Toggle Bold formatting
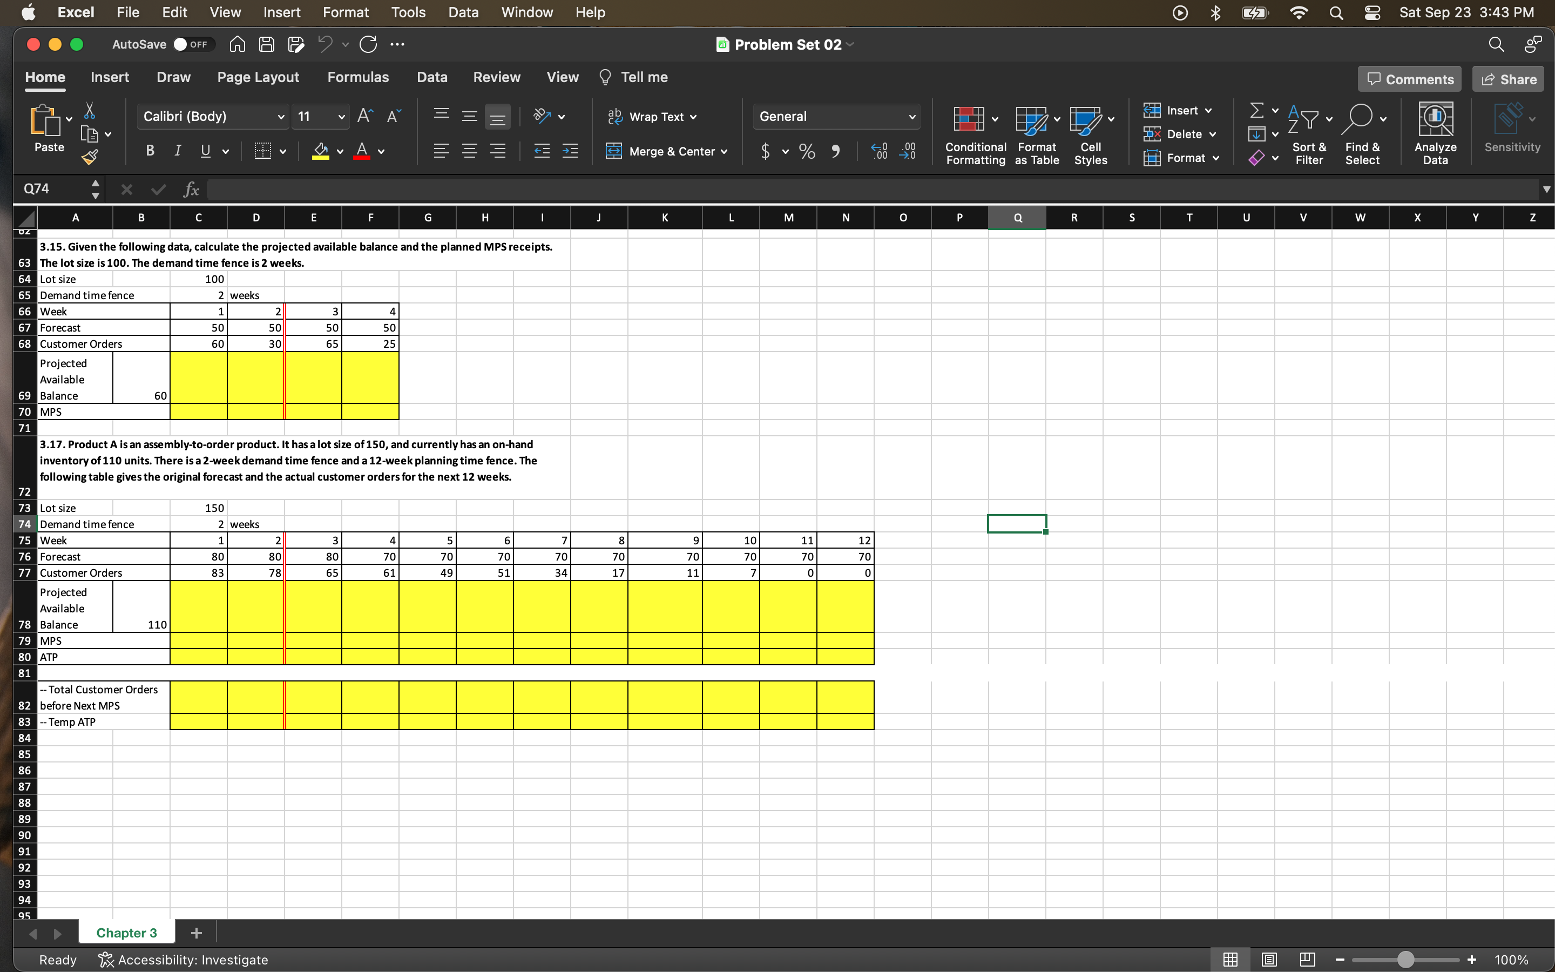 point(150,151)
